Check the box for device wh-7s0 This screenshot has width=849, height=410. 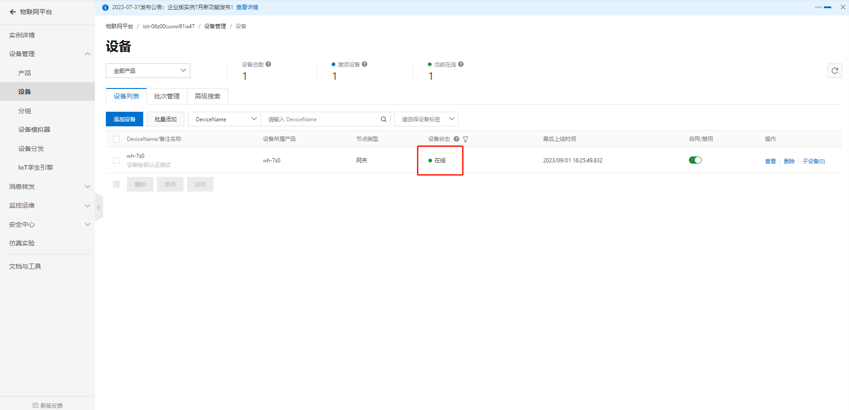point(116,161)
